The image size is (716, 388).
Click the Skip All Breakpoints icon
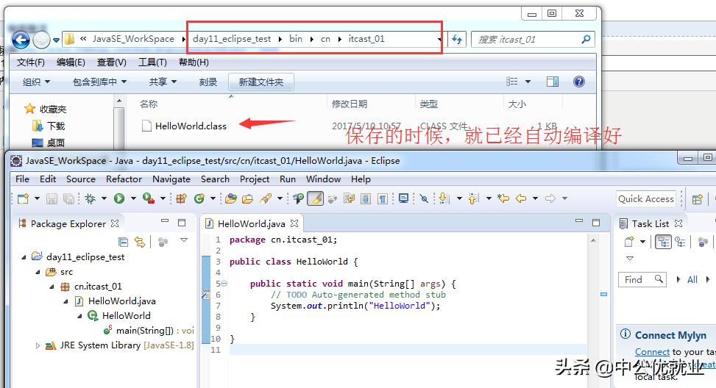point(424,198)
